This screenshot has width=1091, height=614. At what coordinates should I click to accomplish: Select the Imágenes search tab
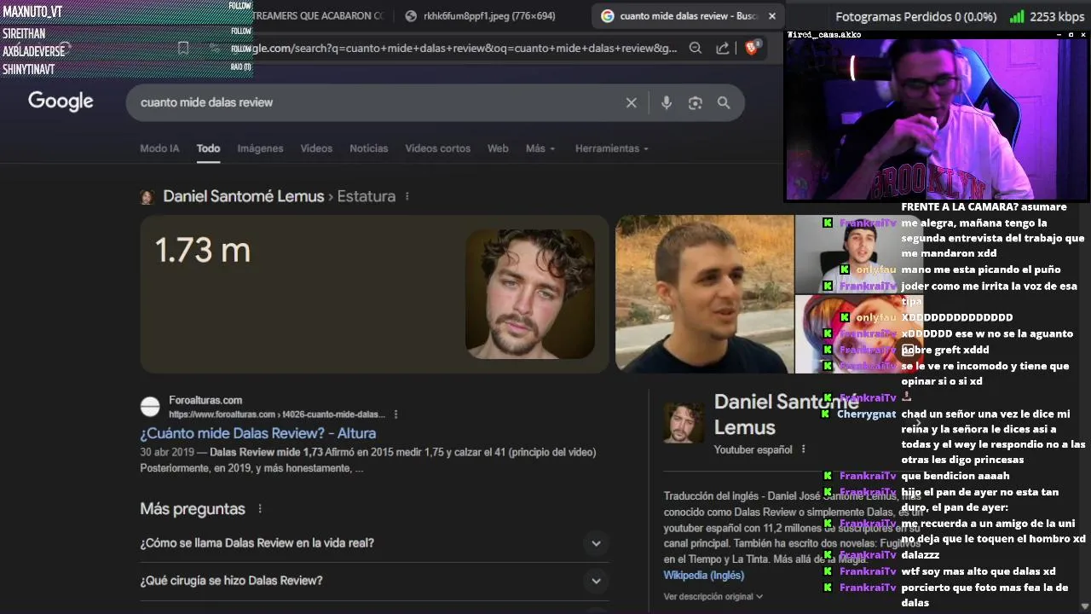point(260,148)
